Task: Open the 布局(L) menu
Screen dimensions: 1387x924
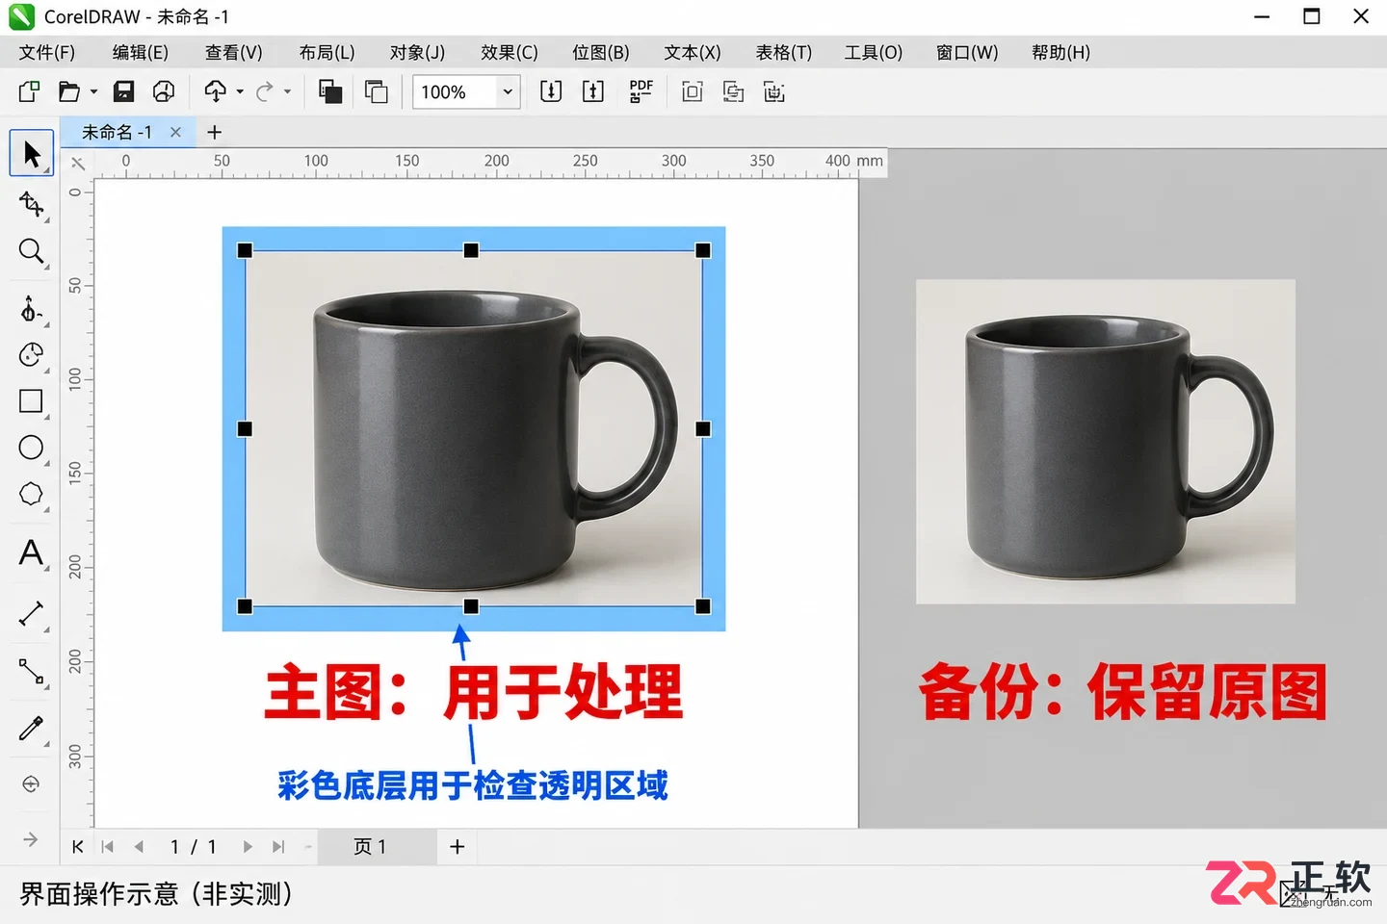Action: 327,52
